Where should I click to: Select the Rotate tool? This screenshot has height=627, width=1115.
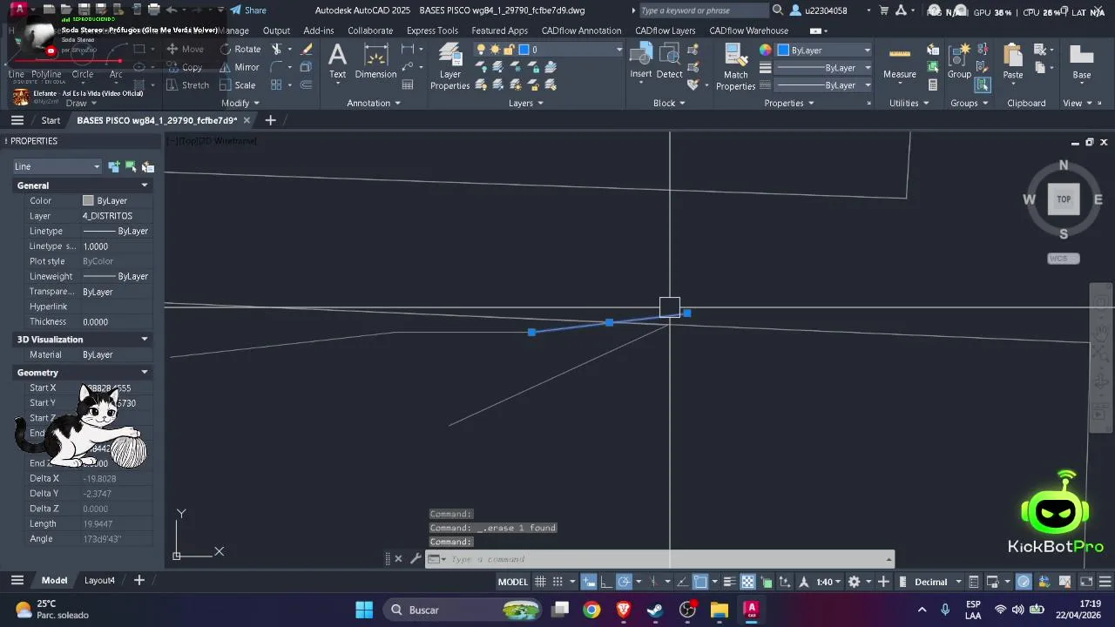pyautogui.click(x=240, y=49)
